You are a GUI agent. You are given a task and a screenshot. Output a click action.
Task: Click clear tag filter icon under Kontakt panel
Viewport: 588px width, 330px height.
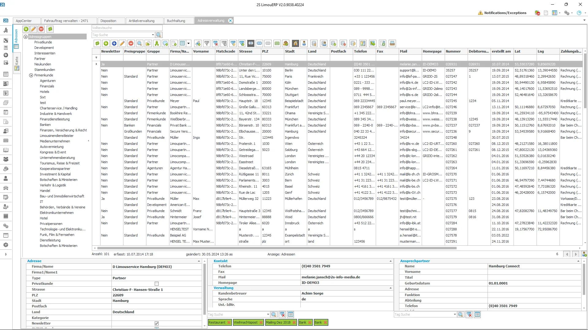click(x=282, y=314)
